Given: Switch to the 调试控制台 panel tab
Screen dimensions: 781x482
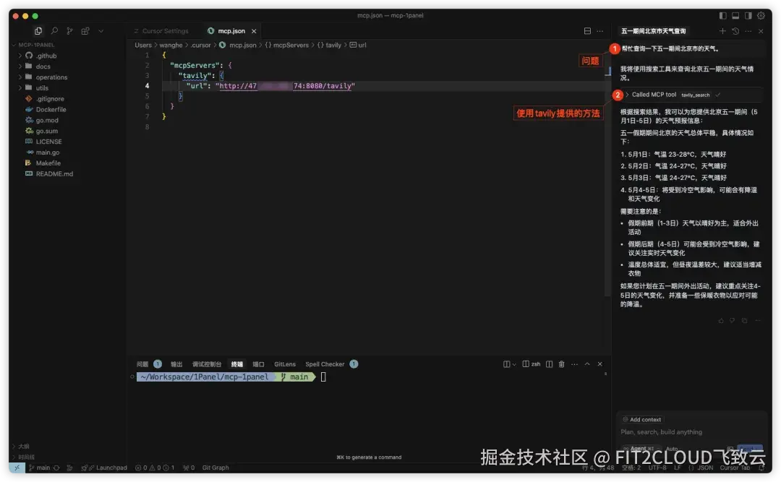Looking at the screenshot, I should pos(207,364).
